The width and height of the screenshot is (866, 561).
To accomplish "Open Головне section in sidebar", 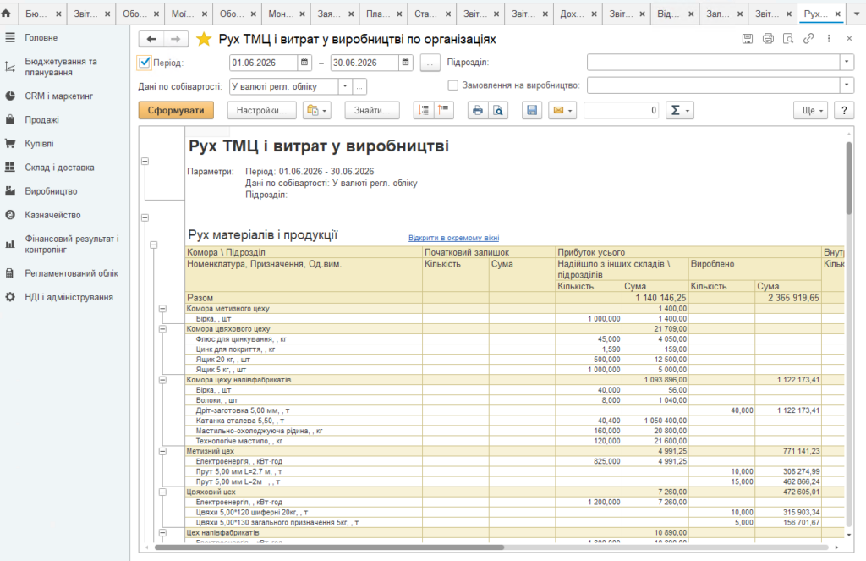I will [x=41, y=37].
